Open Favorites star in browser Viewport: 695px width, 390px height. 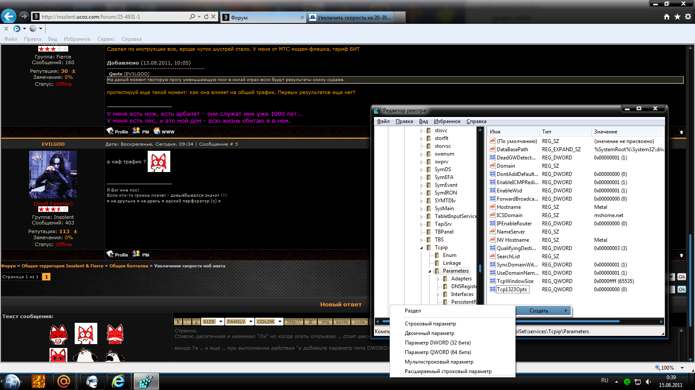tap(677, 16)
